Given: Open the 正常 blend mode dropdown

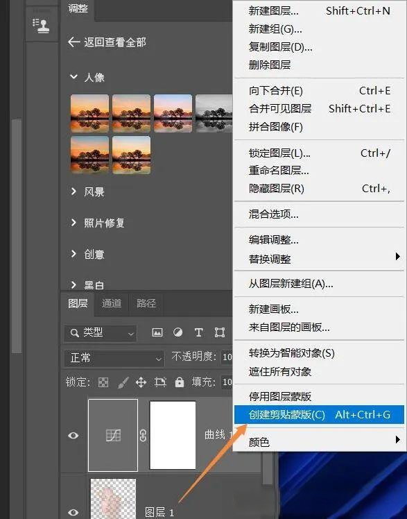Looking at the screenshot, I should tap(114, 358).
